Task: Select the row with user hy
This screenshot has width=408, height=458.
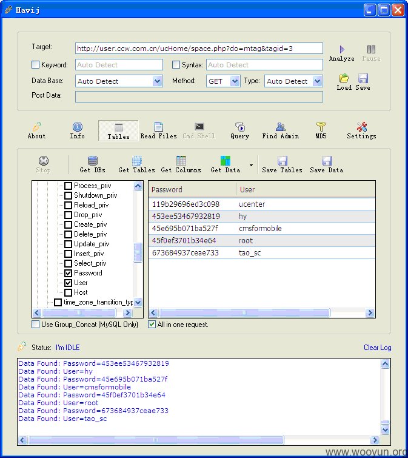Action: pos(262,217)
